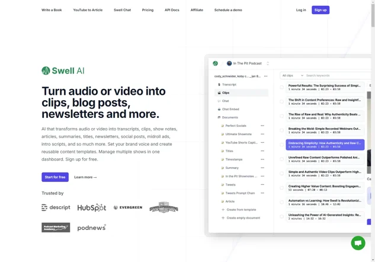Select the Unleashing the Power of AI-Generated Insights clip
This screenshot has height=262, width=375.
click(325, 216)
